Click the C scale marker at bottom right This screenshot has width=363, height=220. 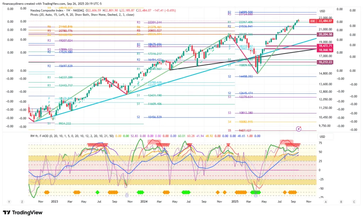click(x=354, y=202)
